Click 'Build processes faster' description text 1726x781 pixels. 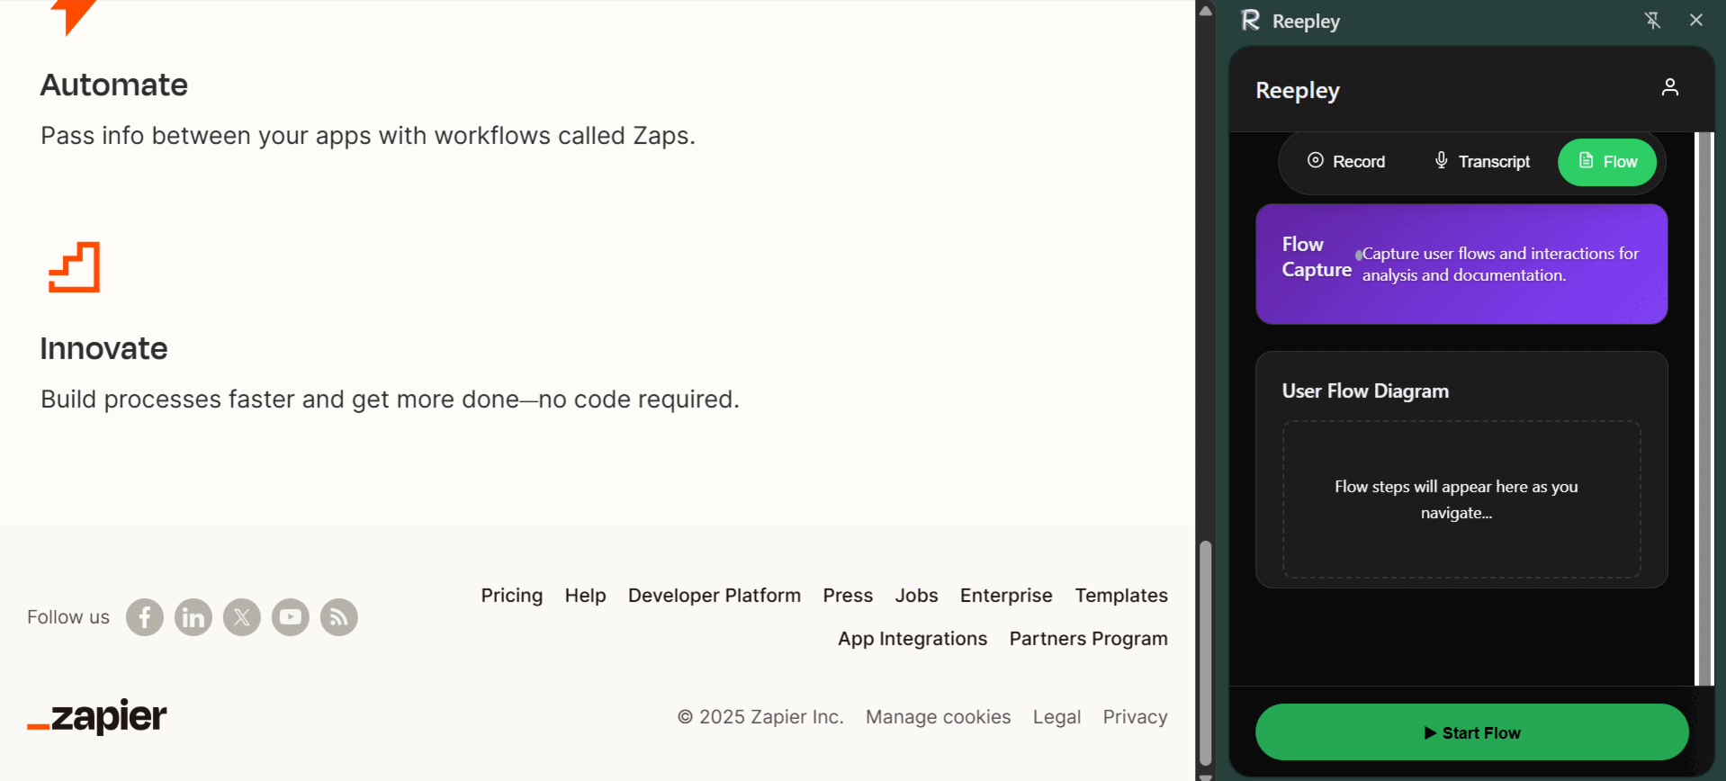(x=390, y=399)
